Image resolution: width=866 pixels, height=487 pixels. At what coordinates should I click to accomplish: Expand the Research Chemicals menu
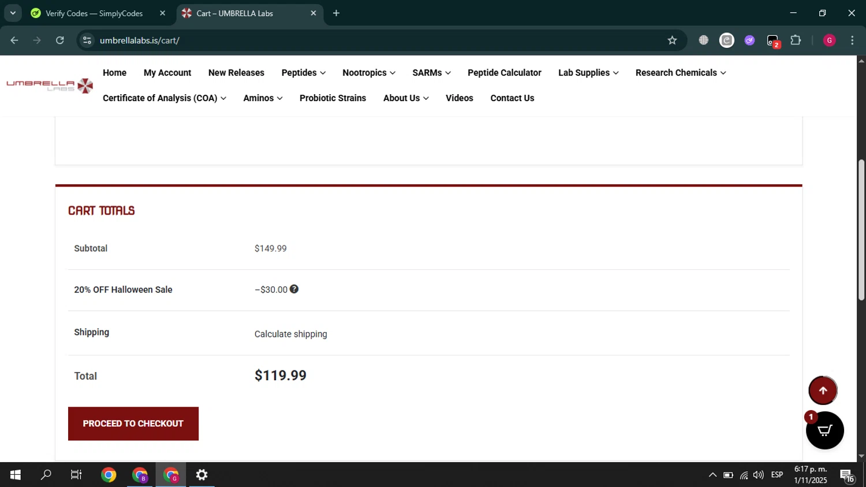coord(681,73)
